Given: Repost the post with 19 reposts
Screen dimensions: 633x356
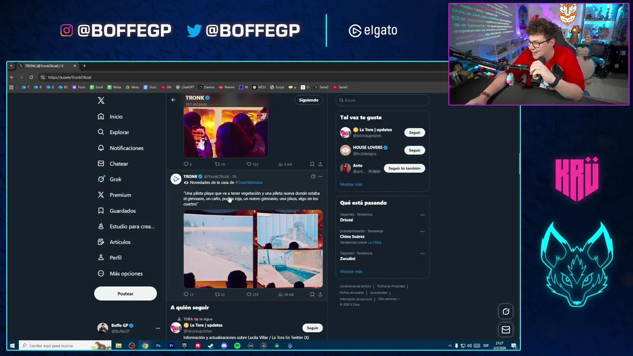Looking at the screenshot, I should [220, 164].
